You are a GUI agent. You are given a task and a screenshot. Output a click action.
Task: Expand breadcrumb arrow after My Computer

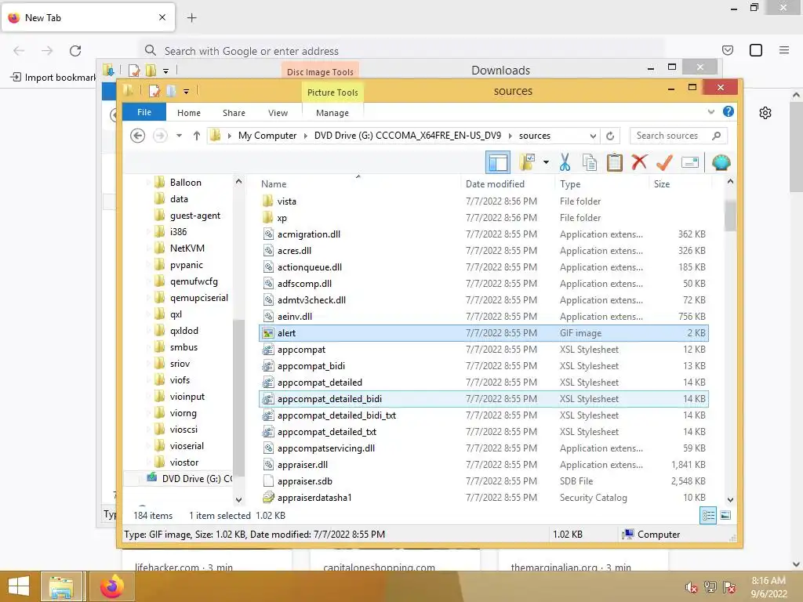click(305, 136)
